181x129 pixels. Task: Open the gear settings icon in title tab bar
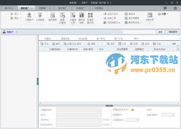[175, 8]
